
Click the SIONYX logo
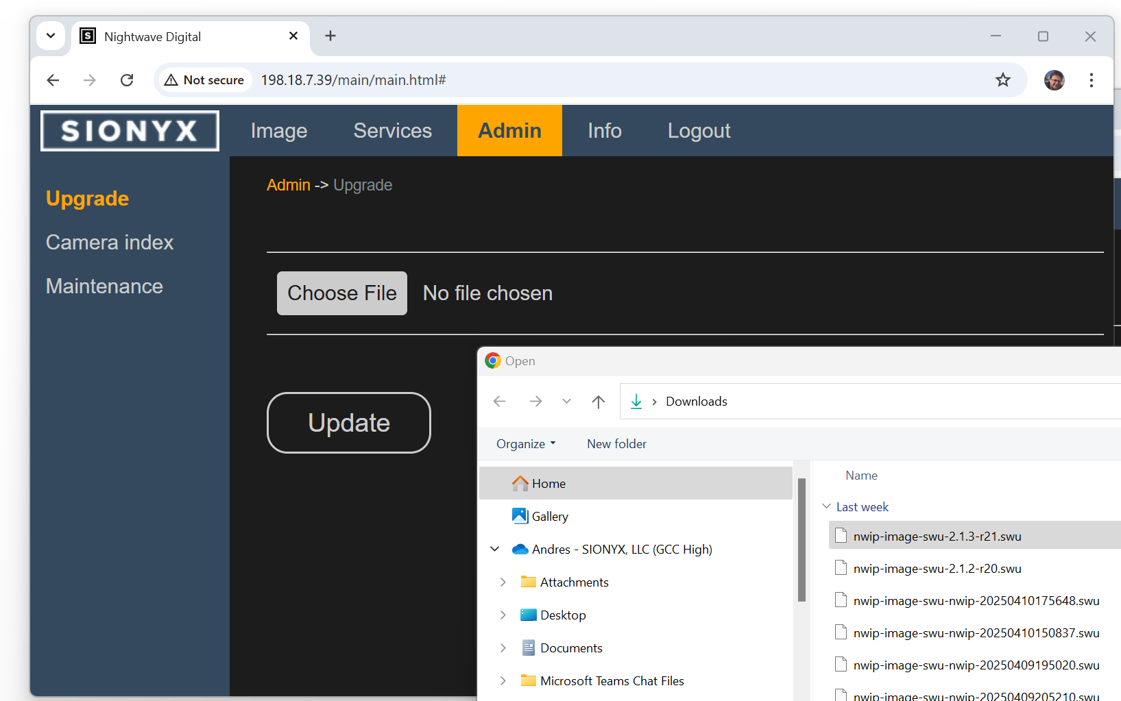point(130,131)
